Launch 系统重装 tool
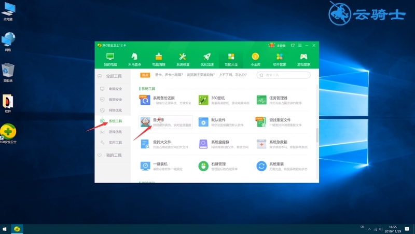This screenshot has height=234, width=415. [x=282, y=166]
